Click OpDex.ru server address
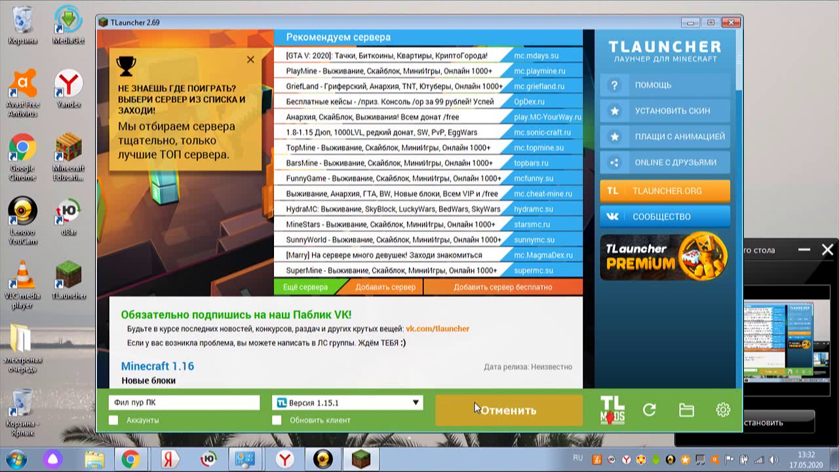Image resolution: width=839 pixels, height=472 pixels. [x=529, y=102]
